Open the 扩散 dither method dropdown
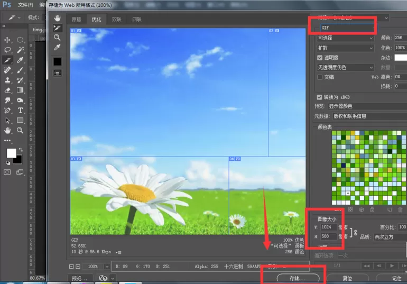This screenshot has height=284, width=407. 346,48
